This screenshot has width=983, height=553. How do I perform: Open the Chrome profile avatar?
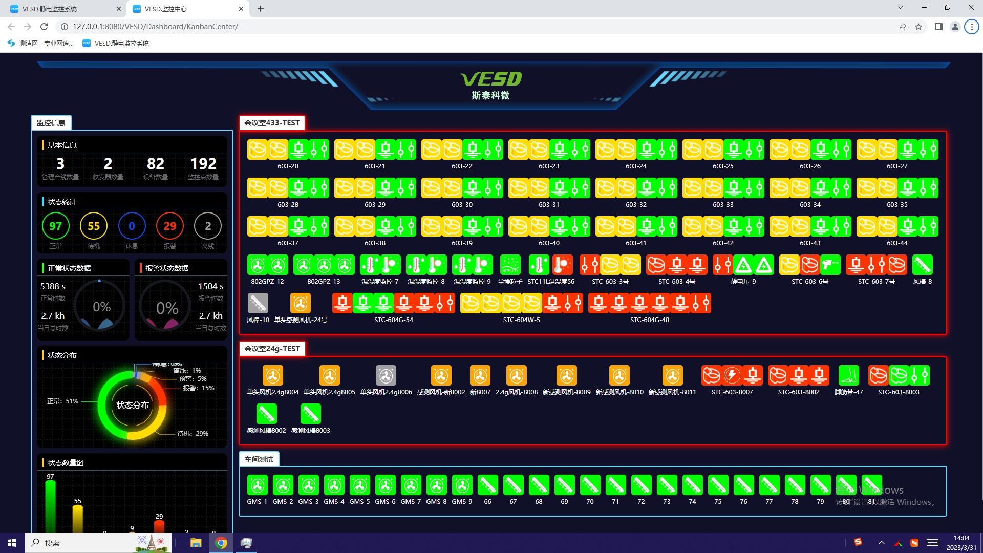955,27
